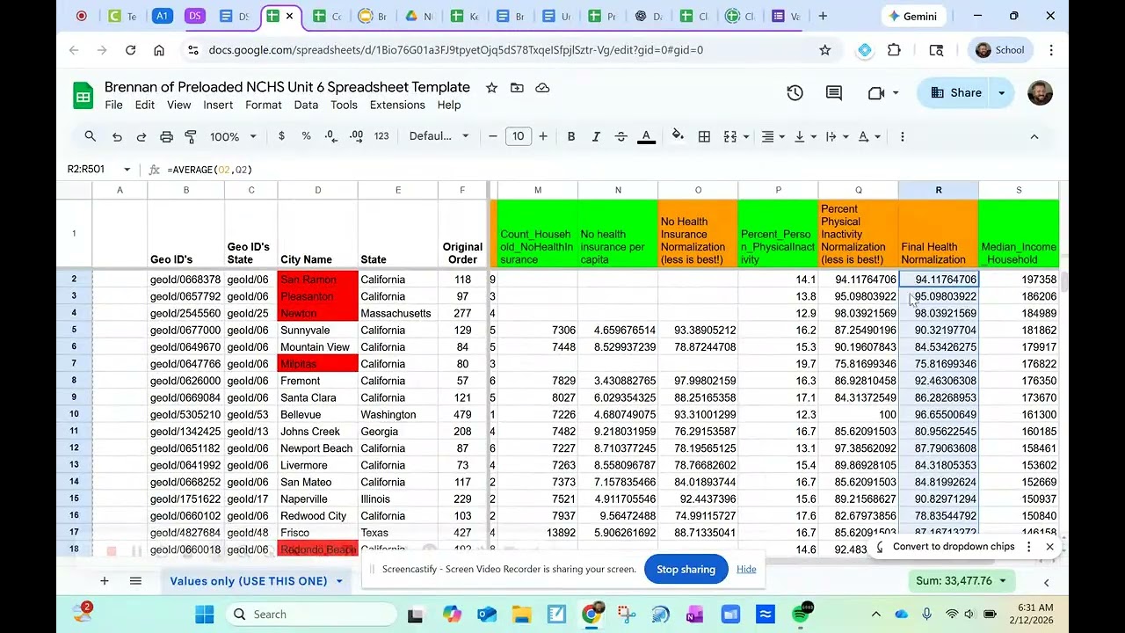Activate the paint format tool
Screen dimensions: 1125x633
tap(191, 136)
